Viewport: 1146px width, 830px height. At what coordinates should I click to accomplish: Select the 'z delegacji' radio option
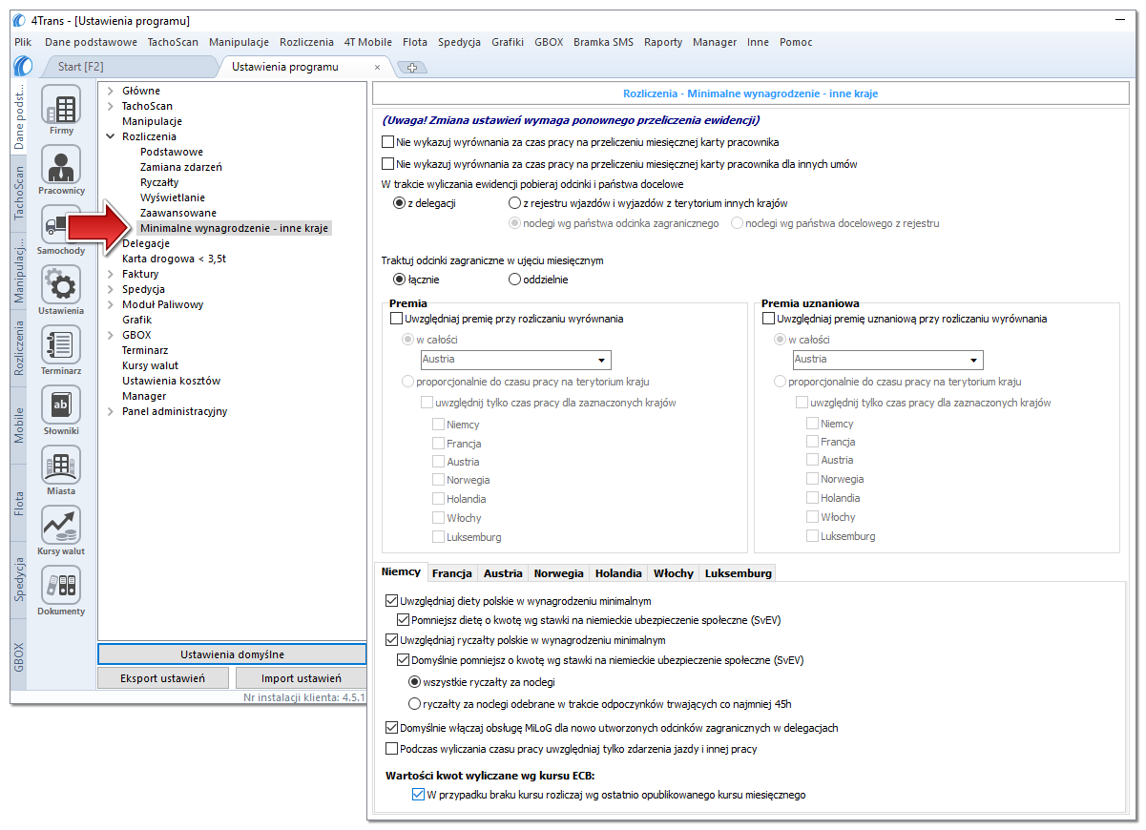point(399,203)
